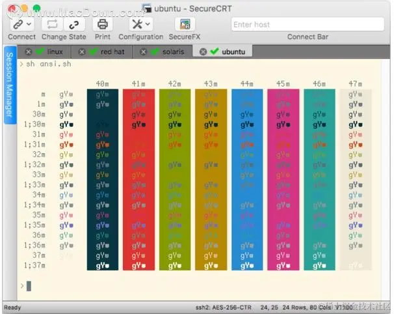394x314 pixels.
Task: Minimize the window with yellow button
Action: click(x=24, y=8)
